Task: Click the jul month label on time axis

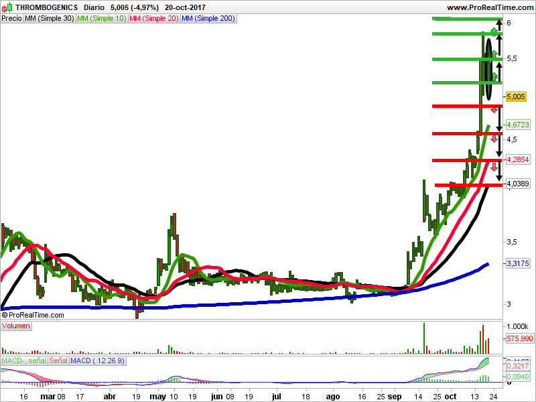Action: (x=276, y=397)
